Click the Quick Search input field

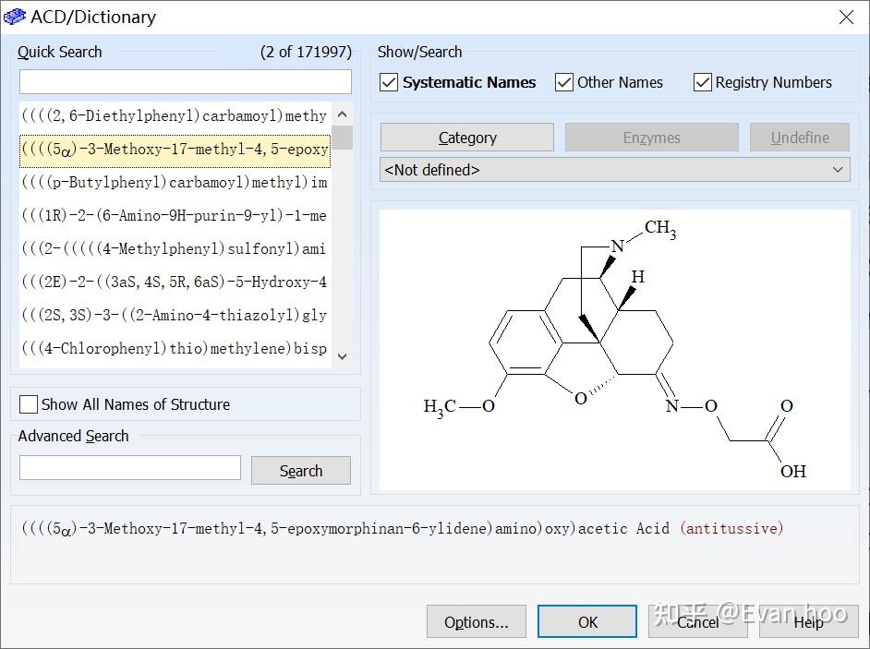pyautogui.click(x=185, y=82)
